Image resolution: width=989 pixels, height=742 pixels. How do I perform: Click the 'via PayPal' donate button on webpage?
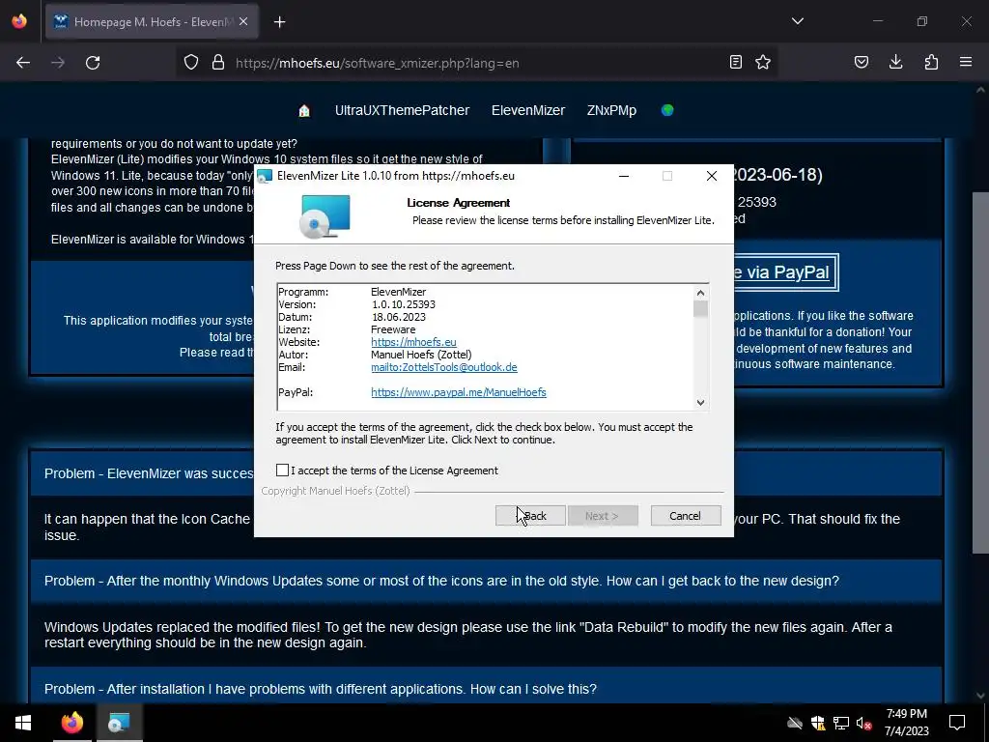786,272
